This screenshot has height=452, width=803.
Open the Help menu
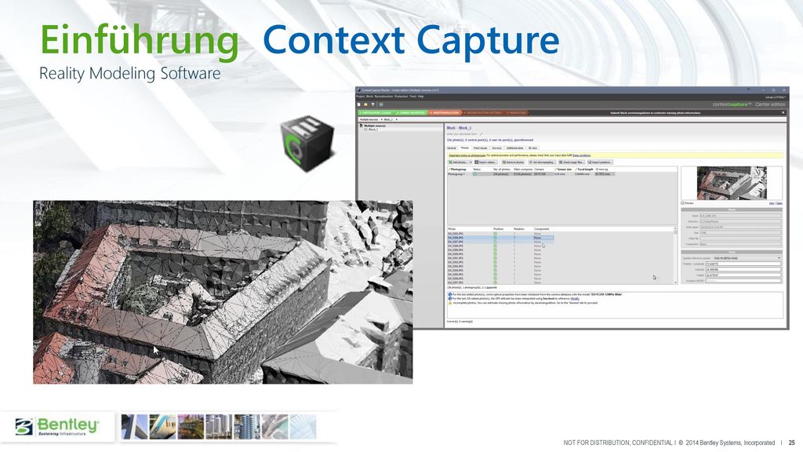420,97
